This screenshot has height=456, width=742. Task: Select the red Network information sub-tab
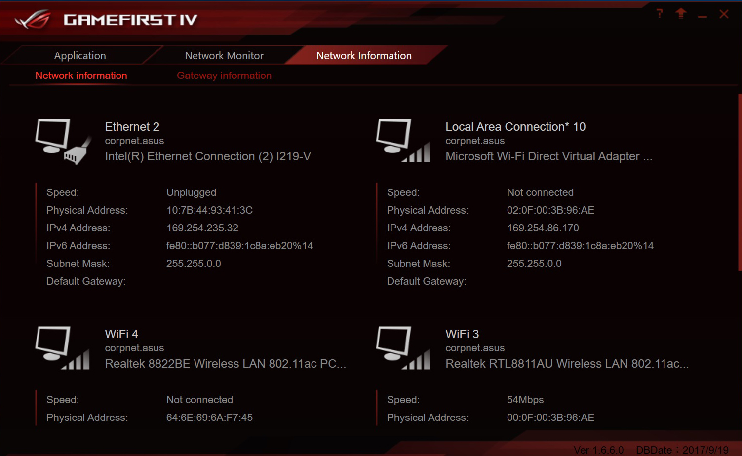point(81,76)
